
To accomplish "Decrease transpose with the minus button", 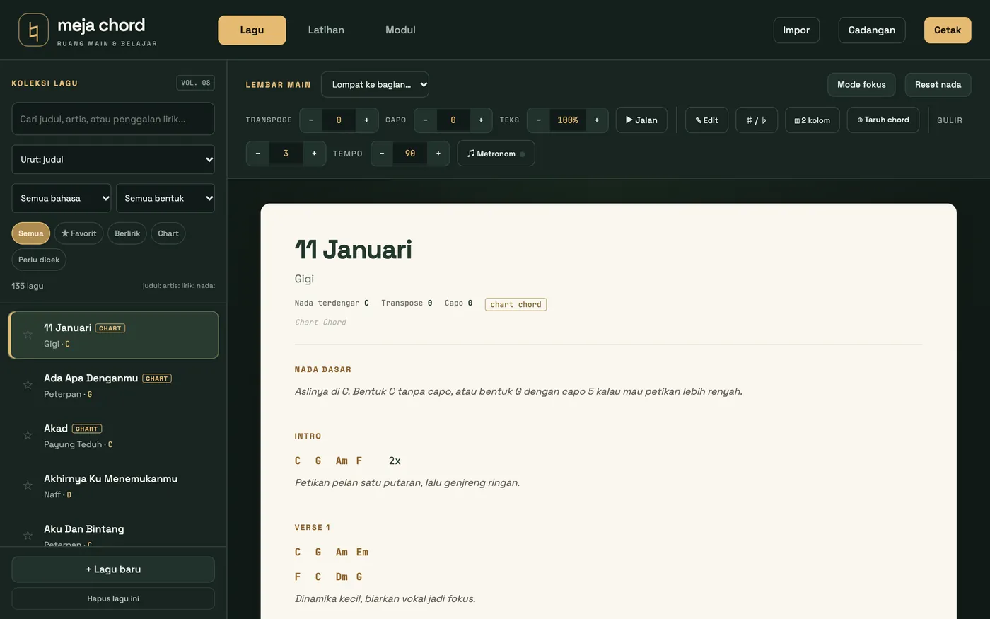I will click(311, 120).
